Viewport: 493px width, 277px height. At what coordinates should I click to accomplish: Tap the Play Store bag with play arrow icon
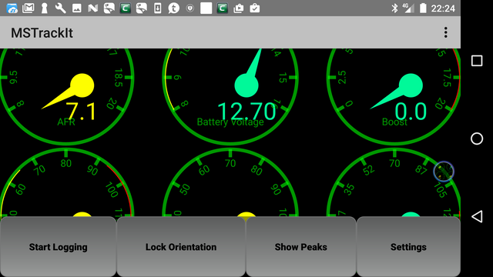point(238,8)
